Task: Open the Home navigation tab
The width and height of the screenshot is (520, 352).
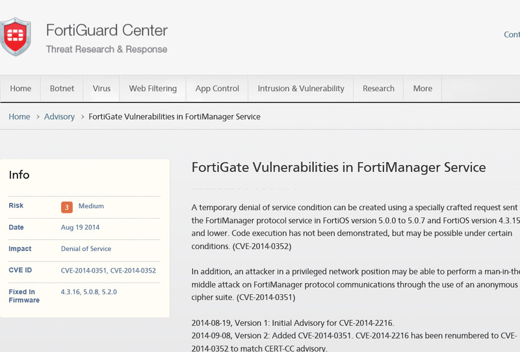Action: (x=21, y=88)
